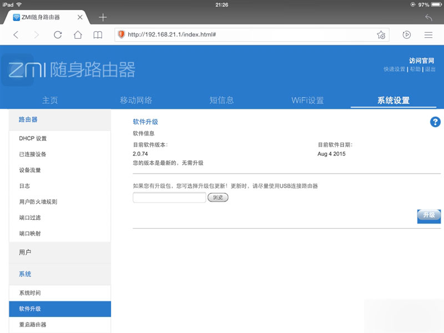Reload the router admin page

click(57, 34)
